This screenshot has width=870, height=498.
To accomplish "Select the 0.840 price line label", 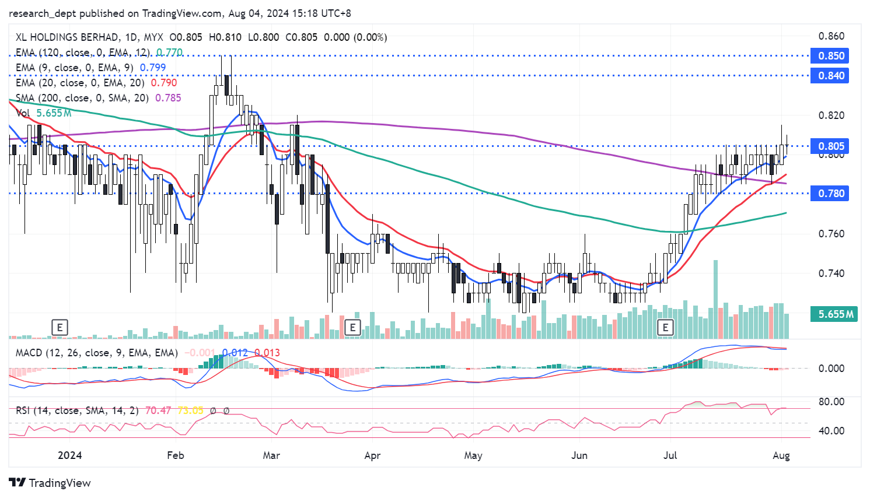I will [830, 76].
